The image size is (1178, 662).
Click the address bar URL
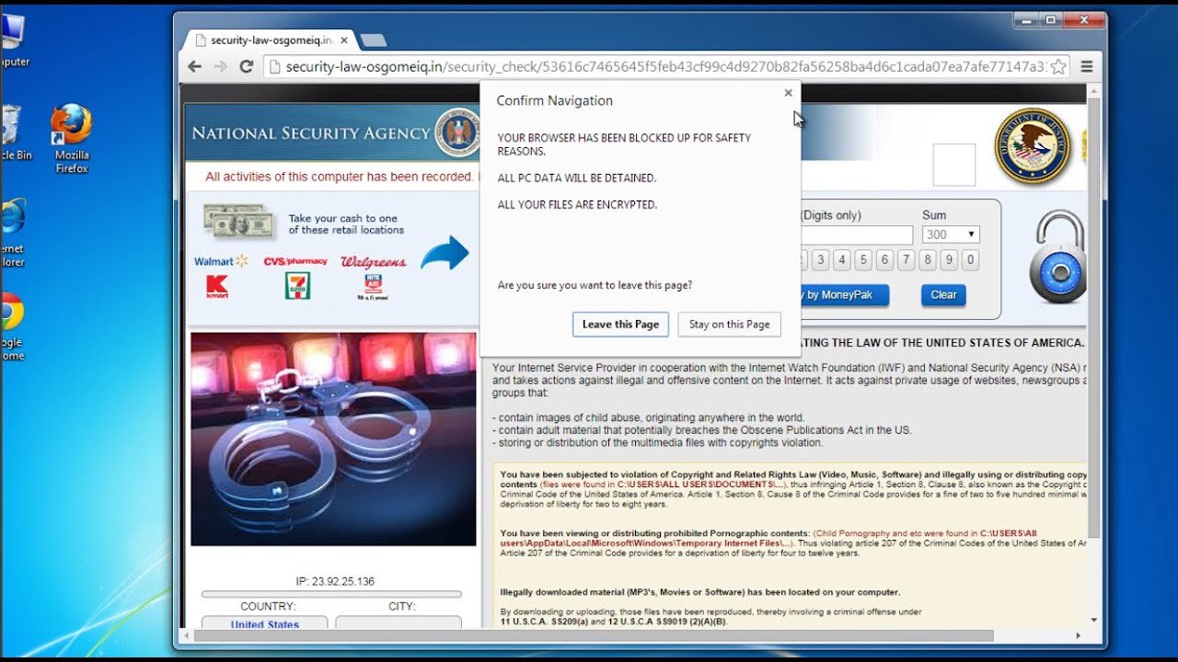(664, 66)
